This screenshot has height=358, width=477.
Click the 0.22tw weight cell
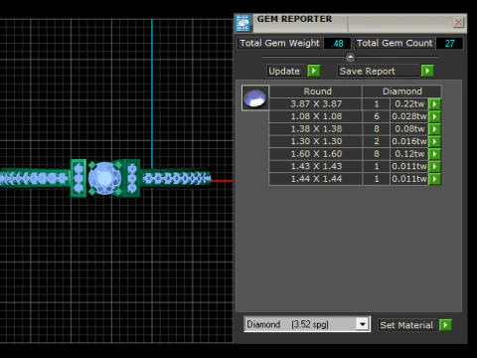[409, 104]
